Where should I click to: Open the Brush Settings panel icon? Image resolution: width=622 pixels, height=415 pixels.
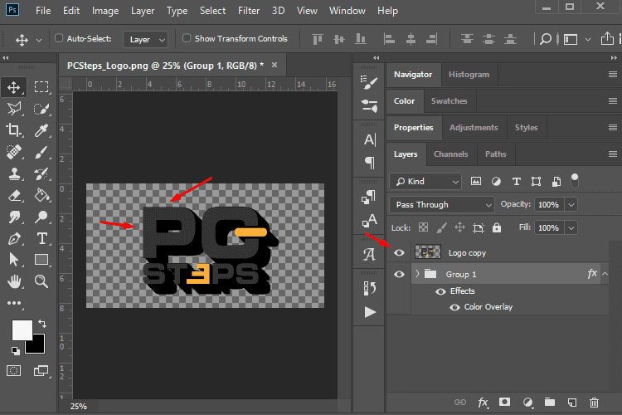point(369,83)
